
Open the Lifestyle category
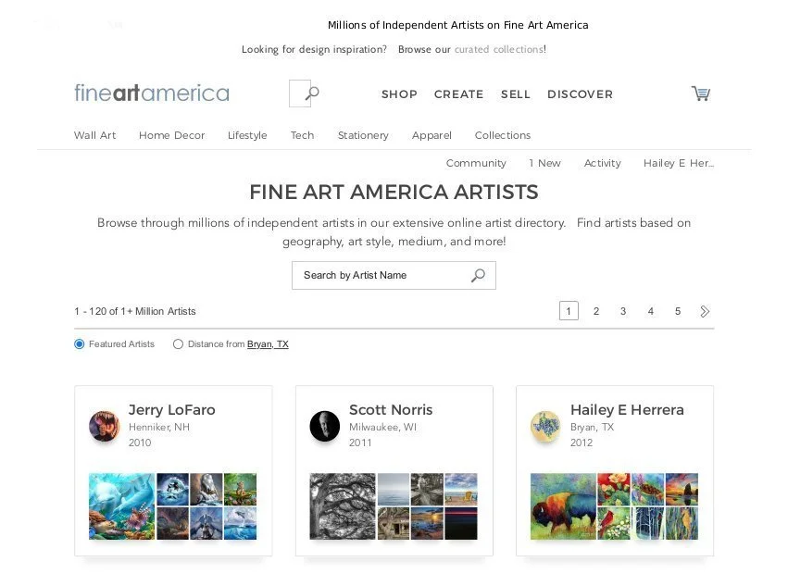[x=247, y=135]
